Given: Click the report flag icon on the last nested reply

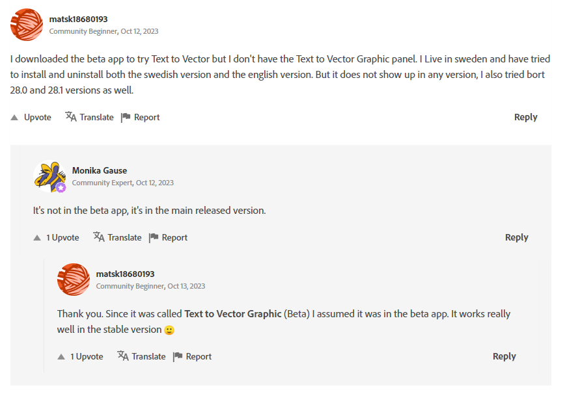Looking at the screenshot, I should (x=178, y=356).
